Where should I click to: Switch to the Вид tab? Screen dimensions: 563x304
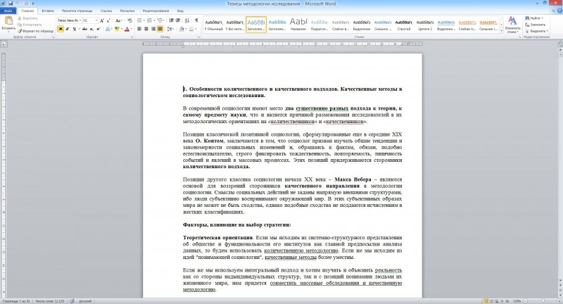click(180, 11)
